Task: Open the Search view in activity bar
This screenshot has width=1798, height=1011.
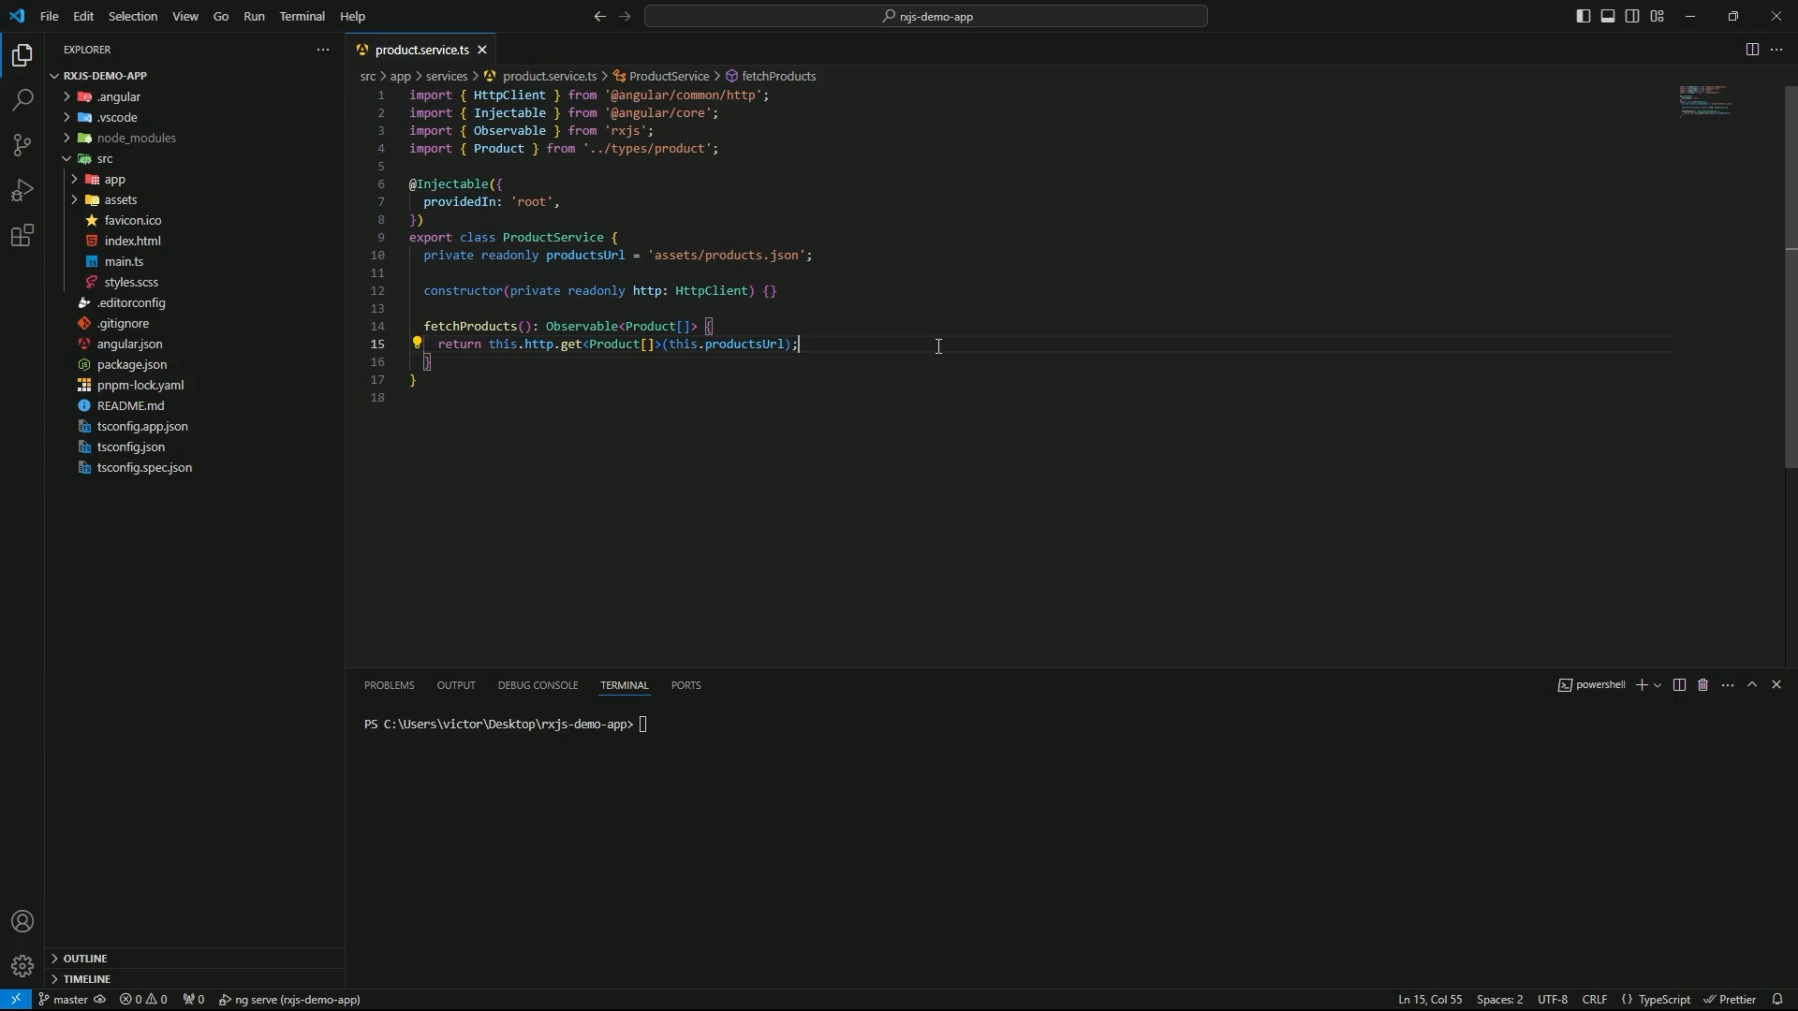Action: (x=22, y=100)
